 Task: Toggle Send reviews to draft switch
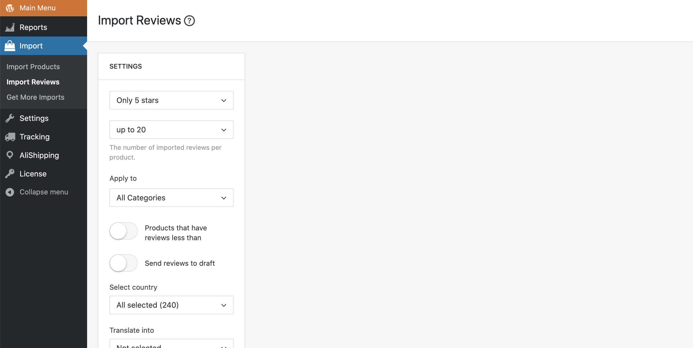[124, 263]
